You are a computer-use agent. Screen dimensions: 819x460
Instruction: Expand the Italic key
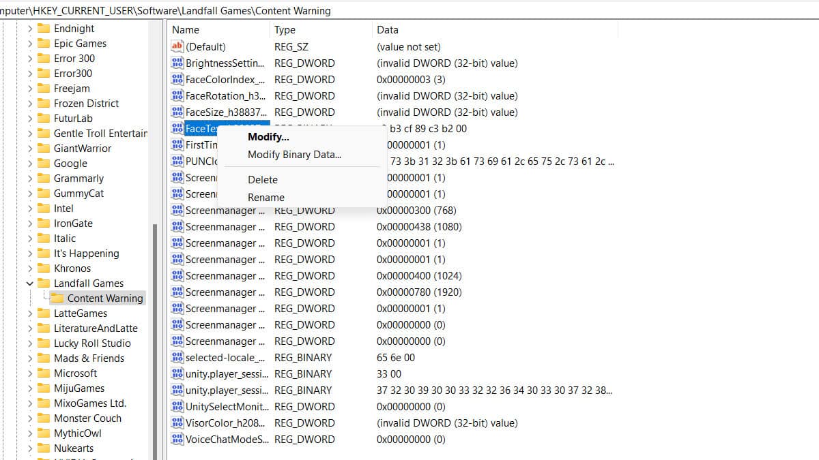pos(29,239)
